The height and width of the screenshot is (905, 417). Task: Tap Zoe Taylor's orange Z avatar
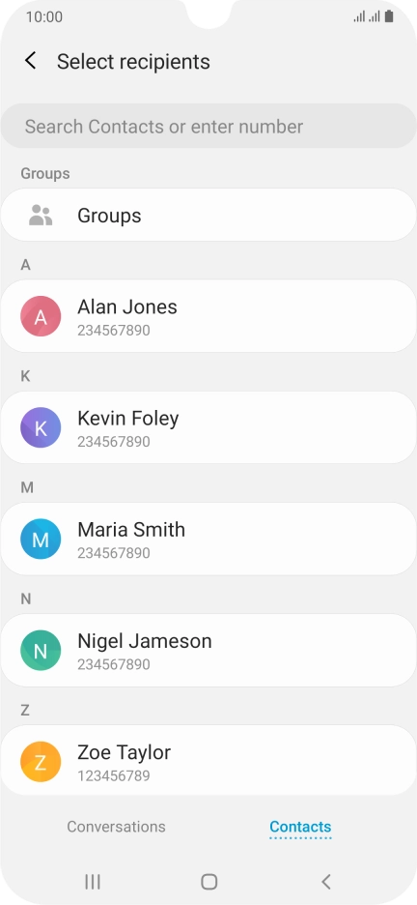coord(41,762)
